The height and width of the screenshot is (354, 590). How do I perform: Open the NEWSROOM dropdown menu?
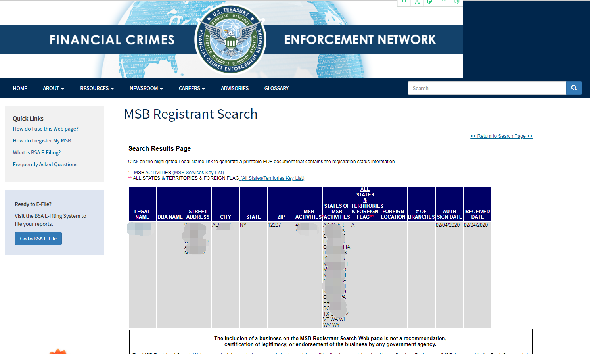pos(146,88)
